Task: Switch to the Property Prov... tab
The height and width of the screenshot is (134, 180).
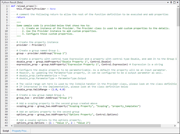Action: pos(20,131)
